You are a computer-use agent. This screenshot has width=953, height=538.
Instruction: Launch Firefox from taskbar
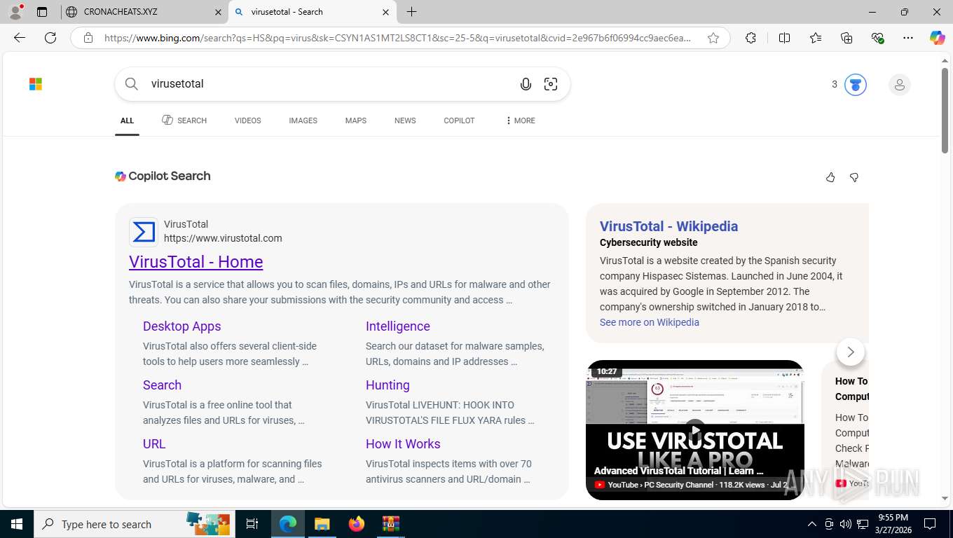(x=357, y=524)
